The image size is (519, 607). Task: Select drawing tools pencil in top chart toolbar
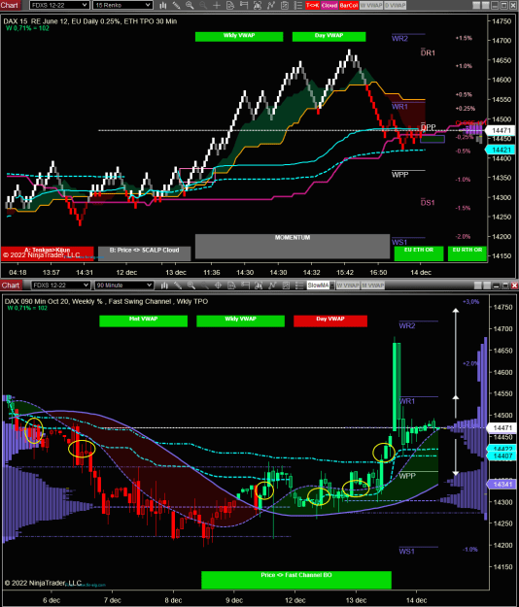point(176,5)
